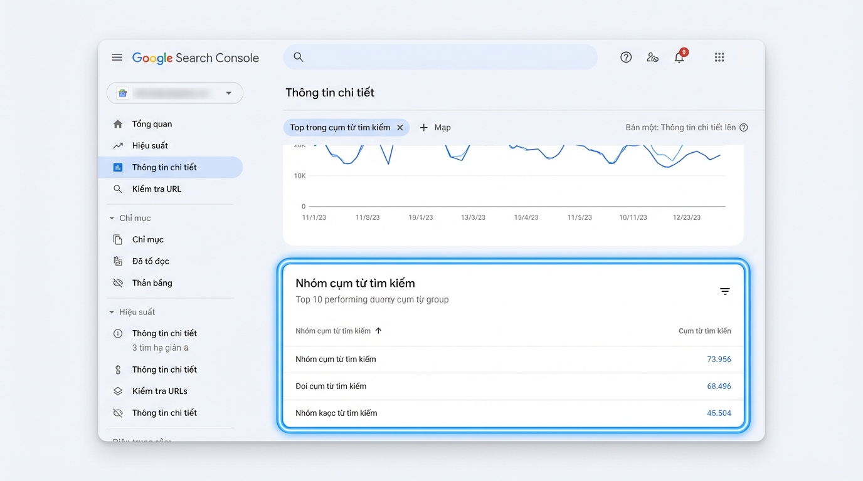Add a new filter with Mới button
Image resolution: width=863 pixels, height=481 pixels.
coord(435,127)
